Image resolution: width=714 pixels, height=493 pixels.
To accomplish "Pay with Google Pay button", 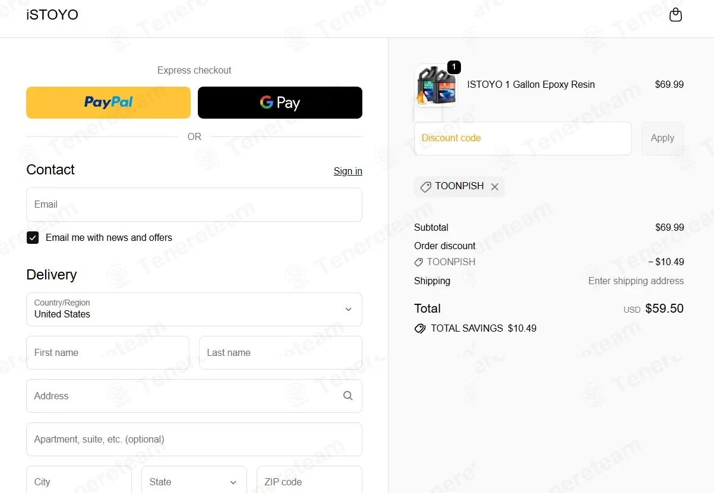I will click(x=280, y=103).
